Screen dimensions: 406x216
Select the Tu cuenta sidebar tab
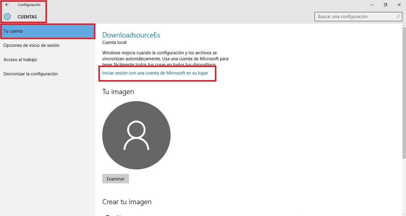48,31
